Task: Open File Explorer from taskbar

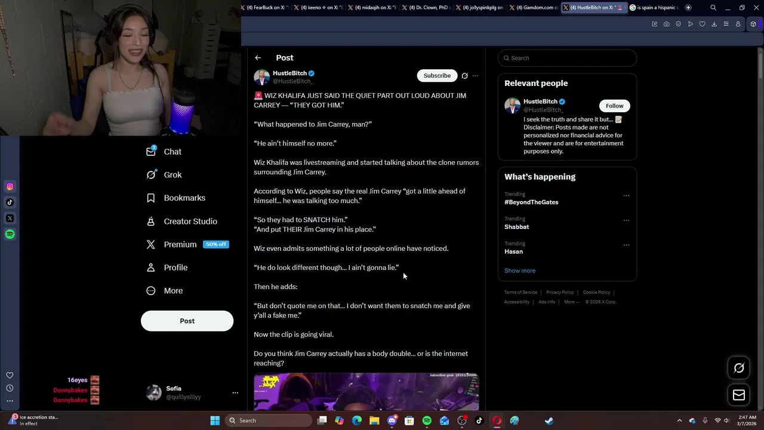Action: (374, 420)
